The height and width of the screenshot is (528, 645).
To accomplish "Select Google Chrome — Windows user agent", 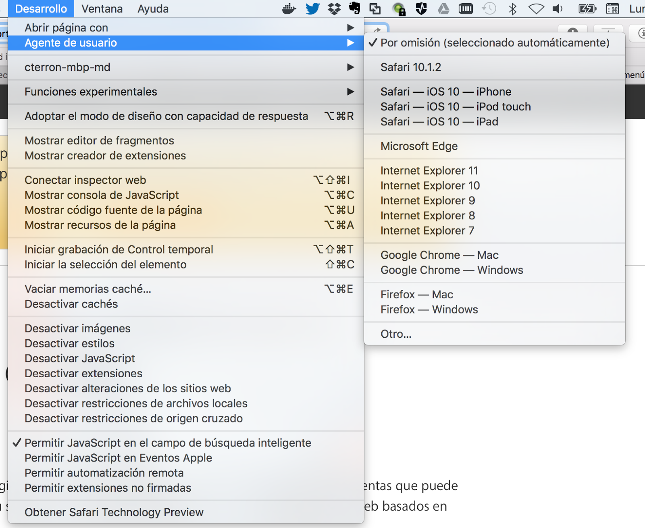I will 495,270.
